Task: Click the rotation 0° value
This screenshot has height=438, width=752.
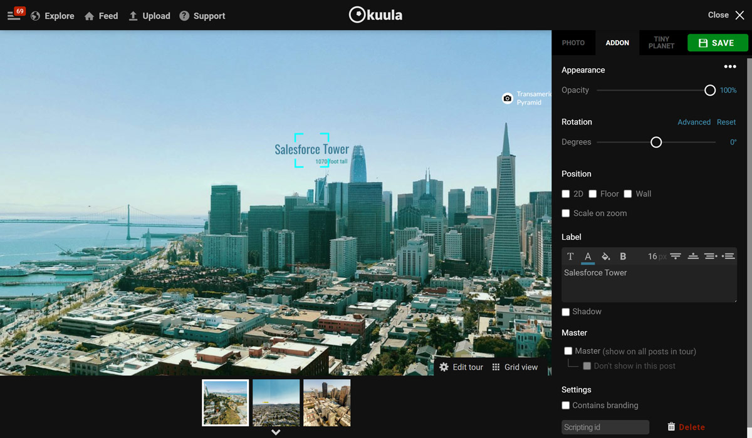Action: tap(733, 142)
